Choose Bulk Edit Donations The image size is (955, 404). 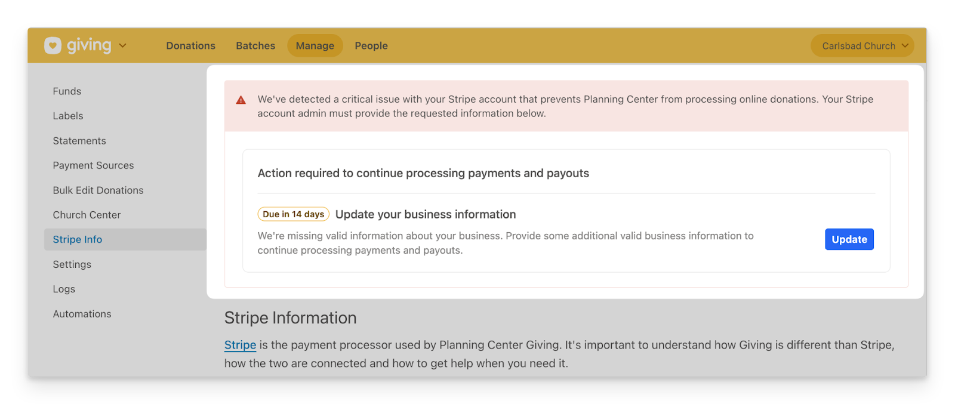pos(98,190)
